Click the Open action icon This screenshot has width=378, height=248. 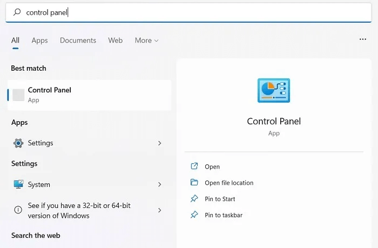point(194,167)
